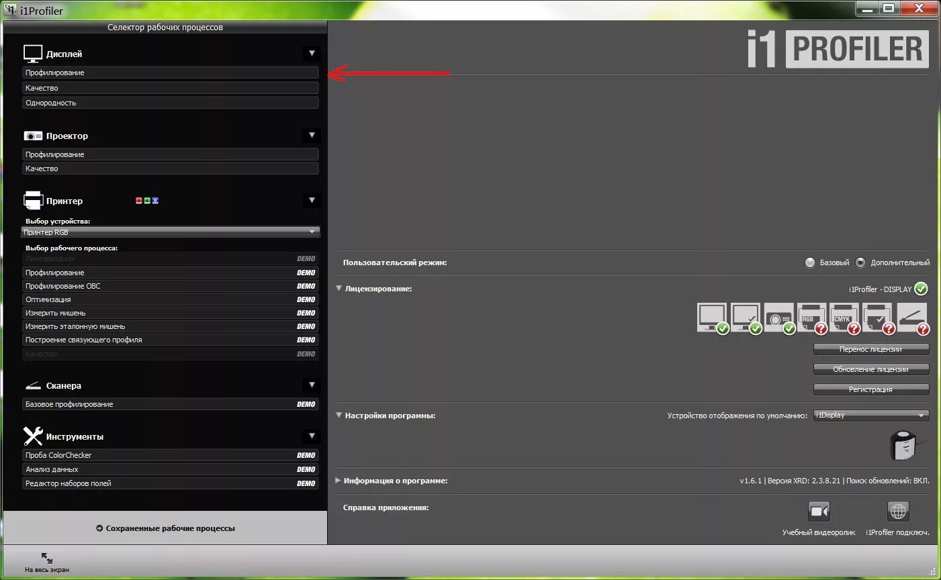This screenshot has width=941, height=580.
Task: Click the Перенос лицензии button
Action: 871,349
